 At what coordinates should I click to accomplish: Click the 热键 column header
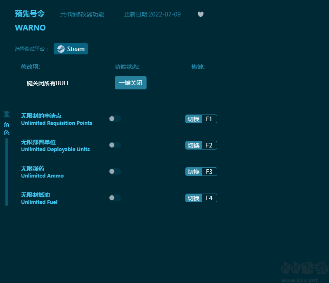click(198, 67)
